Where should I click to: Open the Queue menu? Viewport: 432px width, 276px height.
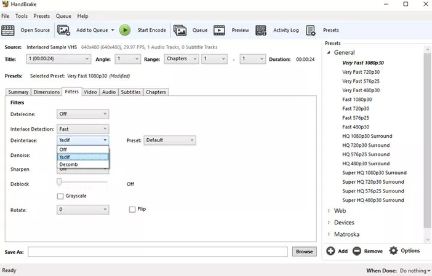[63, 16]
